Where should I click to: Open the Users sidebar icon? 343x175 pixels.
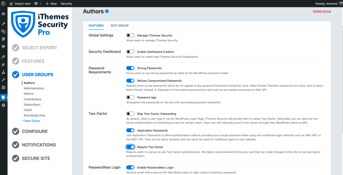[3, 72]
